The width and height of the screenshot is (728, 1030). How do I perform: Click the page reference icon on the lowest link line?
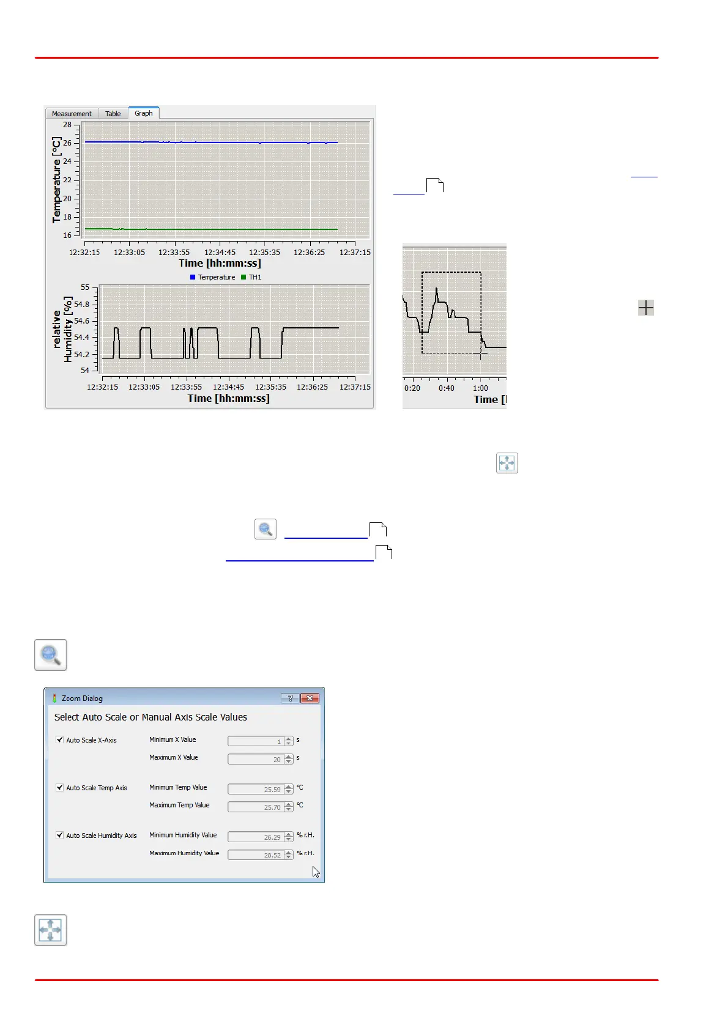[x=384, y=552]
